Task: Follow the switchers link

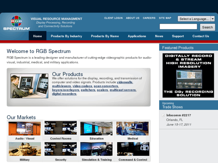Action: tap(88, 90)
